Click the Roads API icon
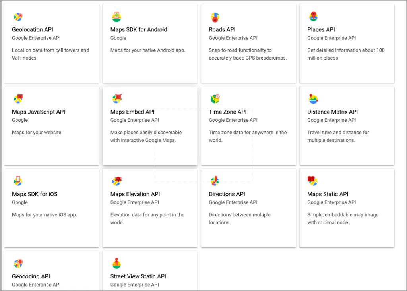The width and height of the screenshot is (407, 291). [x=215, y=17]
